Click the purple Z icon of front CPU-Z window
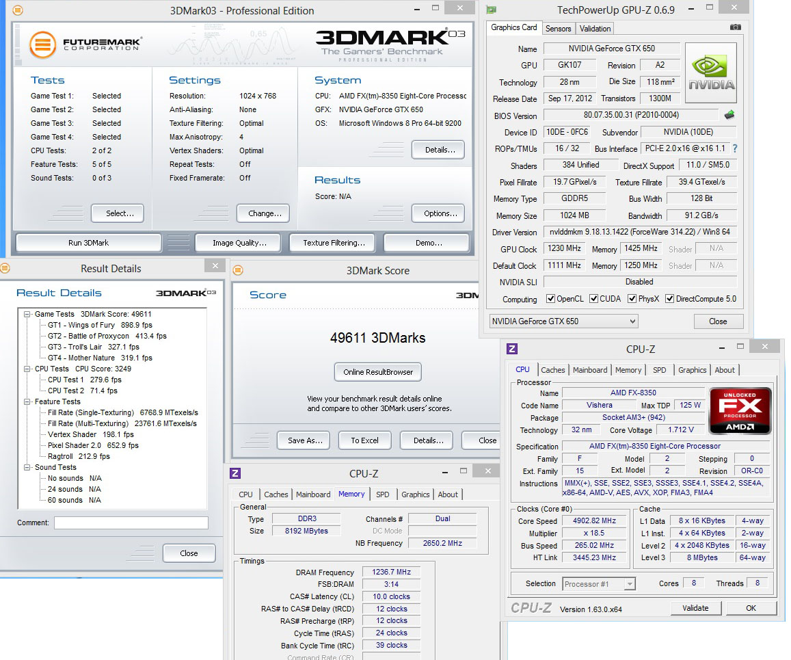Image resolution: width=791 pixels, height=660 pixels. click(x=512, y=349)
